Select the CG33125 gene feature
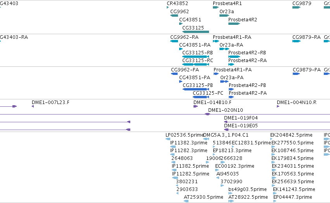 [195, 32]
